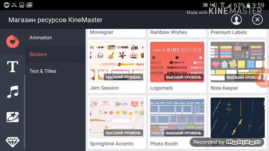Click the Moviegoer pack title

pyautogui.click(x=102, y=32)
